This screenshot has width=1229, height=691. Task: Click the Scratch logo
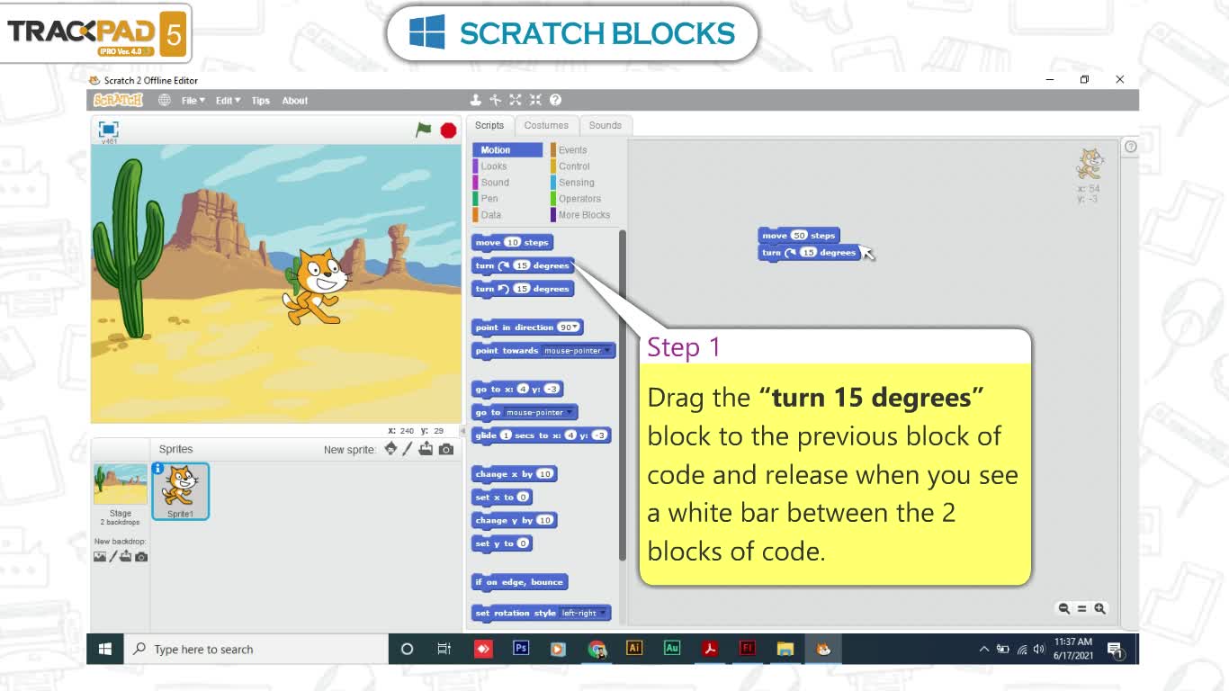(118, 100)
